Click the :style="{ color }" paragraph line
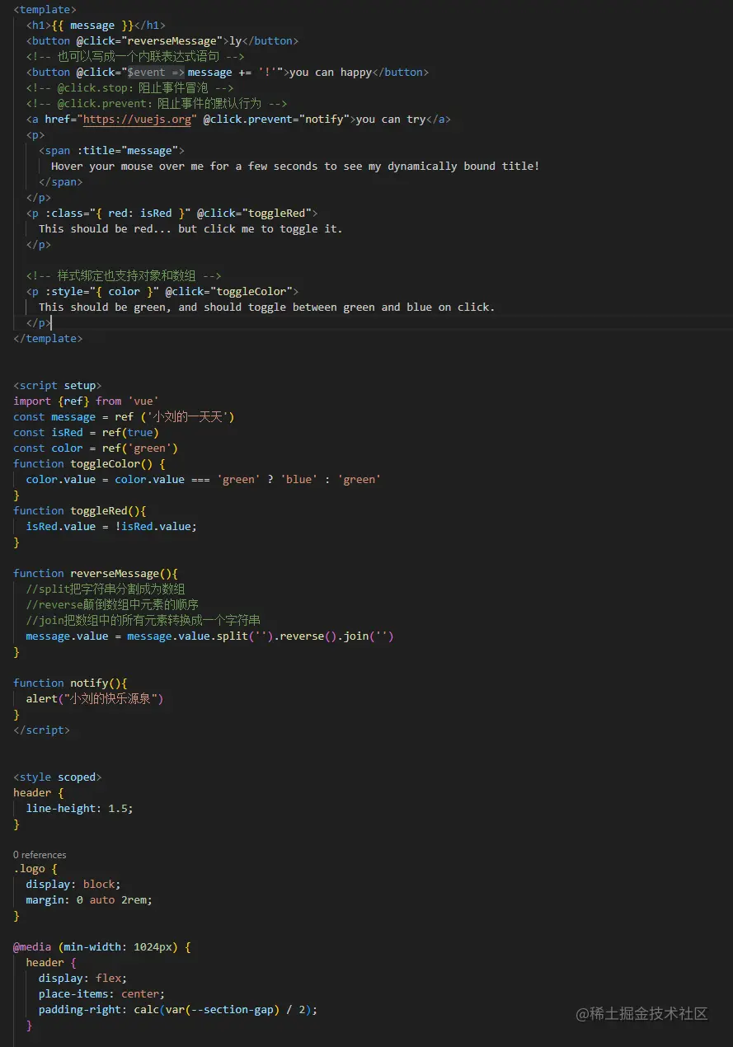This screenshot has height=1047, width=733. [162, 291]
